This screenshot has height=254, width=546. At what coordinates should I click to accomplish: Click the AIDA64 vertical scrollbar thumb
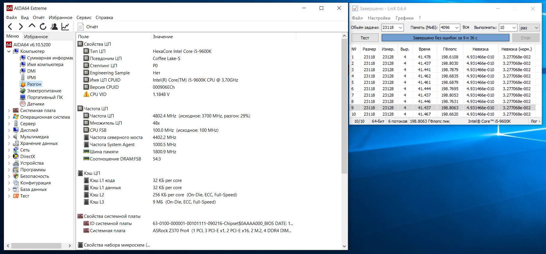(344, 106)
